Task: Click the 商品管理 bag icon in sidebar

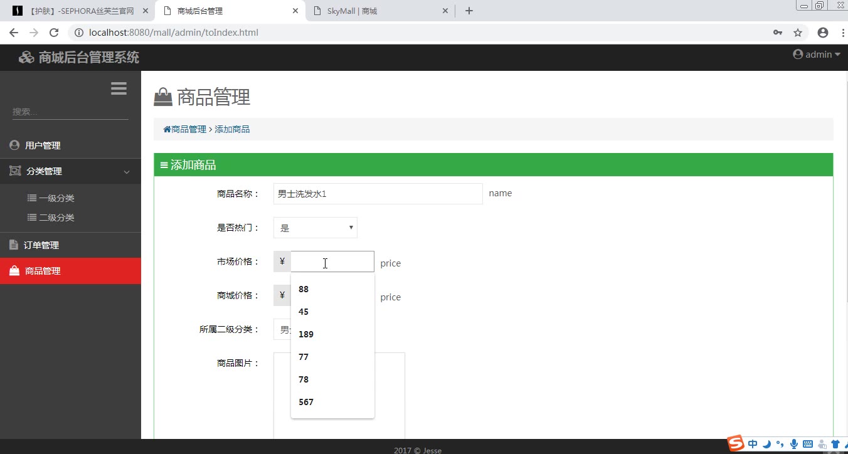Action: 14,271
